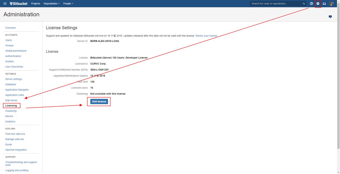Viewport: 340px width, 174px height.
Task: Open the help question-mark icon
Action: coord(312,4)
